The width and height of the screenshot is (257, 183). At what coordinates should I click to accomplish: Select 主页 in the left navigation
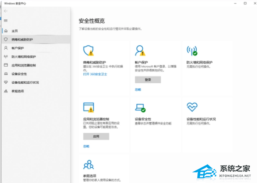14,31
